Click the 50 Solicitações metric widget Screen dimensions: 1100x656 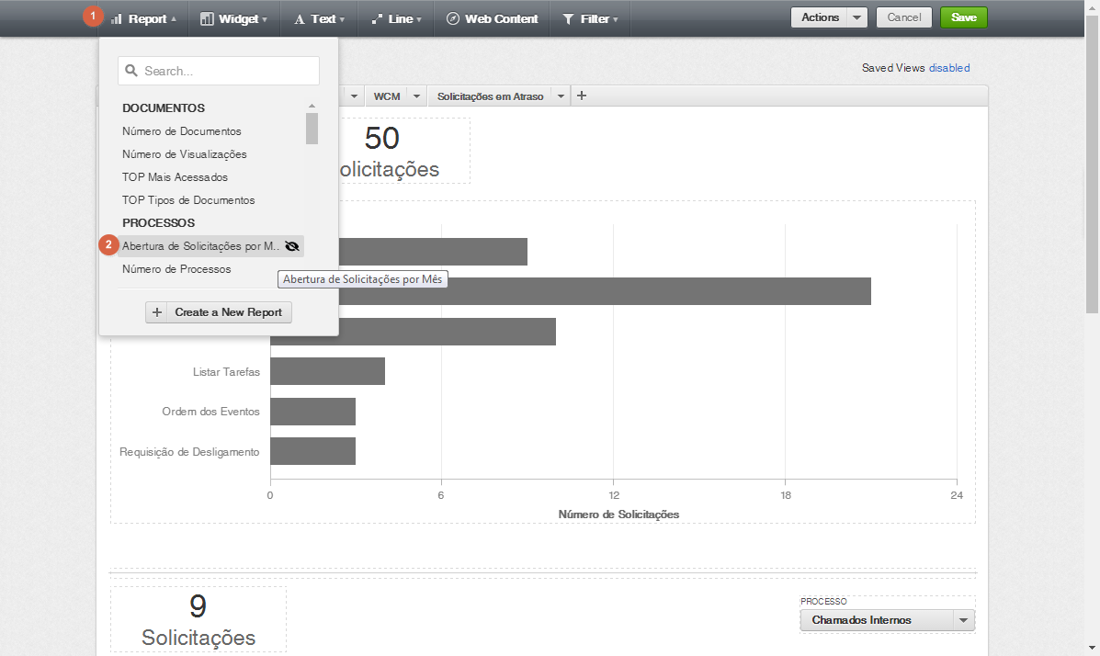(x=404, y=151)
